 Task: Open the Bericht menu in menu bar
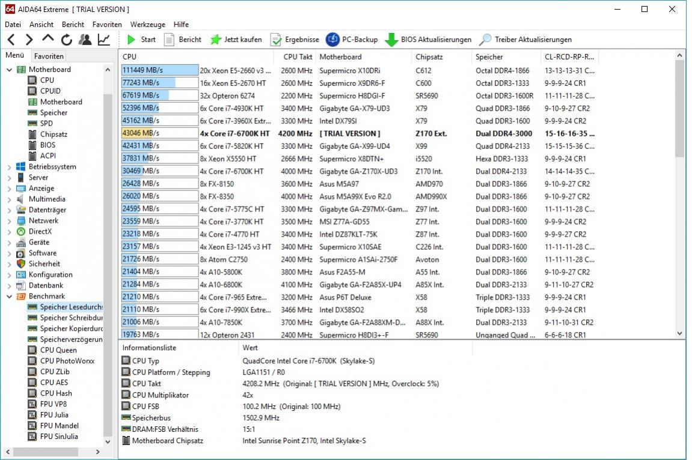pos(73,25)
